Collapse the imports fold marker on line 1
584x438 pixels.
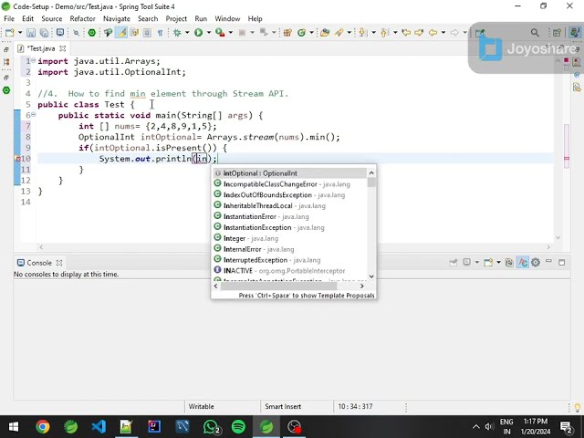(x=33, y=60)
